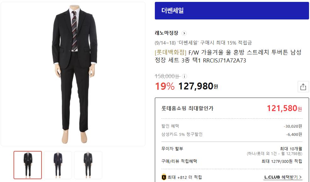The image size is (310, 182).
Task: Click the main suit product image
Action: coord(73,74)
